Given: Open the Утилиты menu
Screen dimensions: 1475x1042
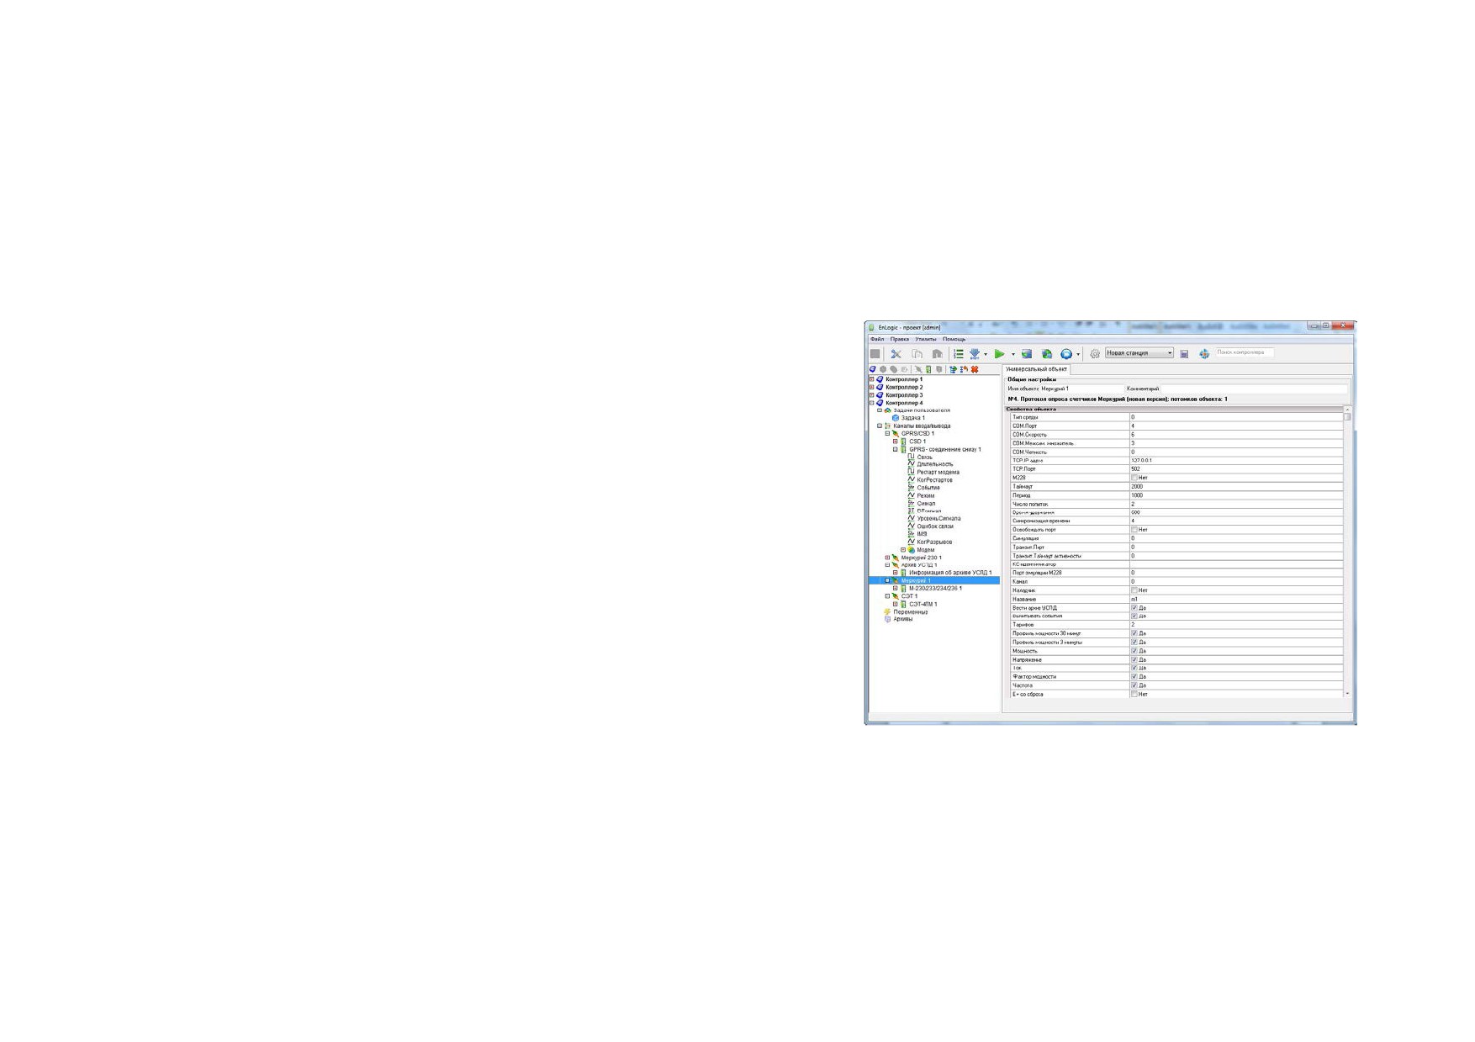Looking at the screenshot, I should point(926,339).
